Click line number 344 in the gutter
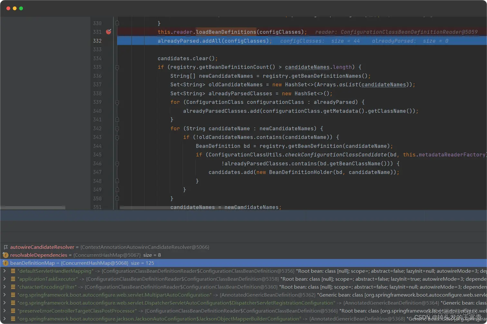The width and height of the screenshot is (487, 324). [97, 146]
